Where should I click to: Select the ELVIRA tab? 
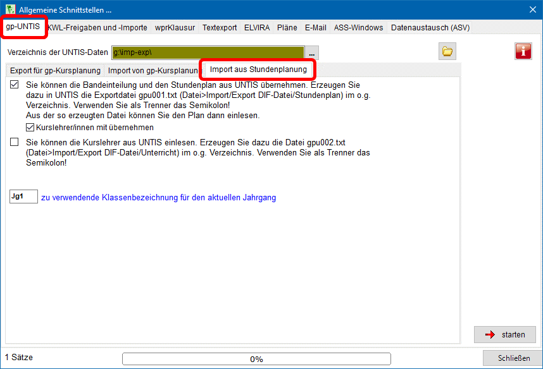(x=257, y=28)
